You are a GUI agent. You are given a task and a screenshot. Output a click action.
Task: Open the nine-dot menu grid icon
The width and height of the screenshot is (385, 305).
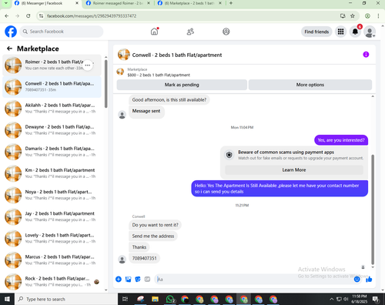tap(340, 32)
